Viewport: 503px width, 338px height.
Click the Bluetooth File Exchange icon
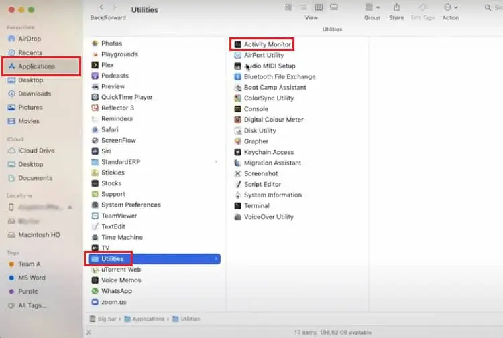pyautogui.click(x=237, y=76)
